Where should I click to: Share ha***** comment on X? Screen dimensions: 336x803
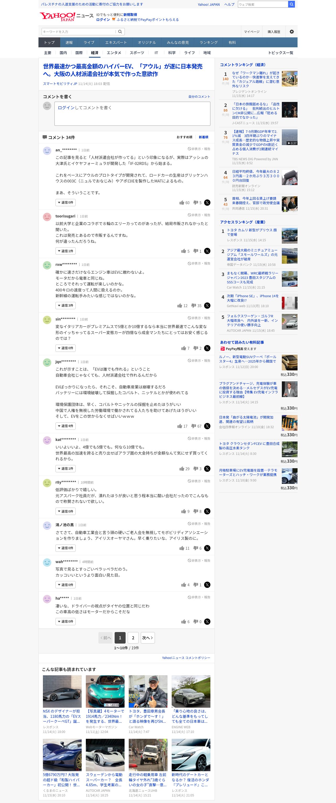coord(207,622)
